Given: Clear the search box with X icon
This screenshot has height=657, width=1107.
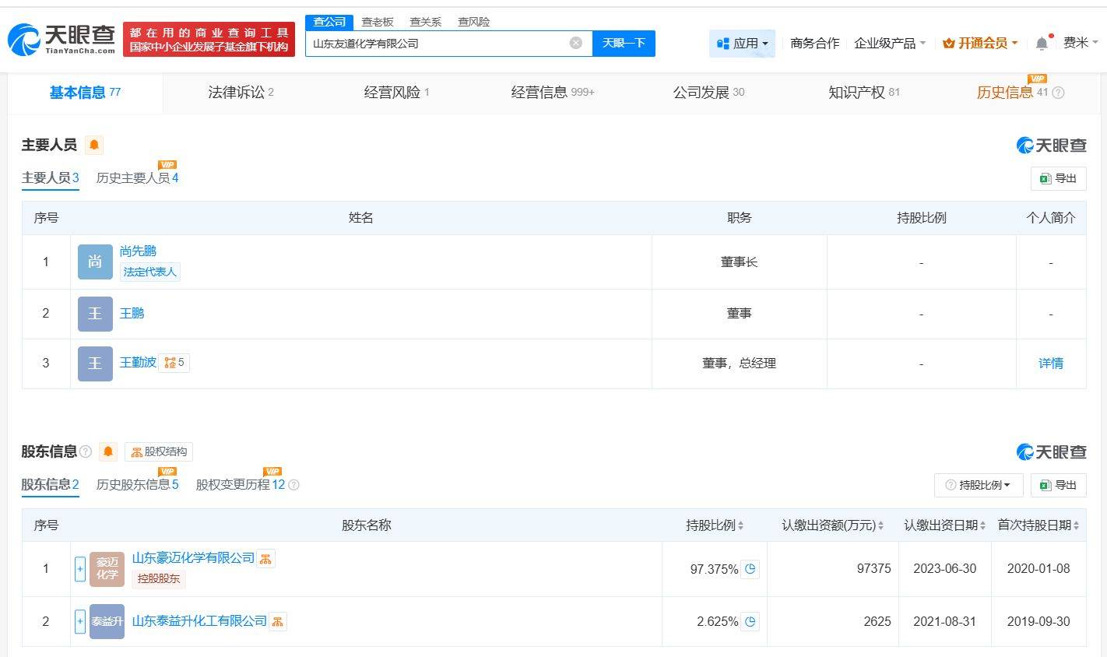Looking at the screenshot, I should pos(575,43).
